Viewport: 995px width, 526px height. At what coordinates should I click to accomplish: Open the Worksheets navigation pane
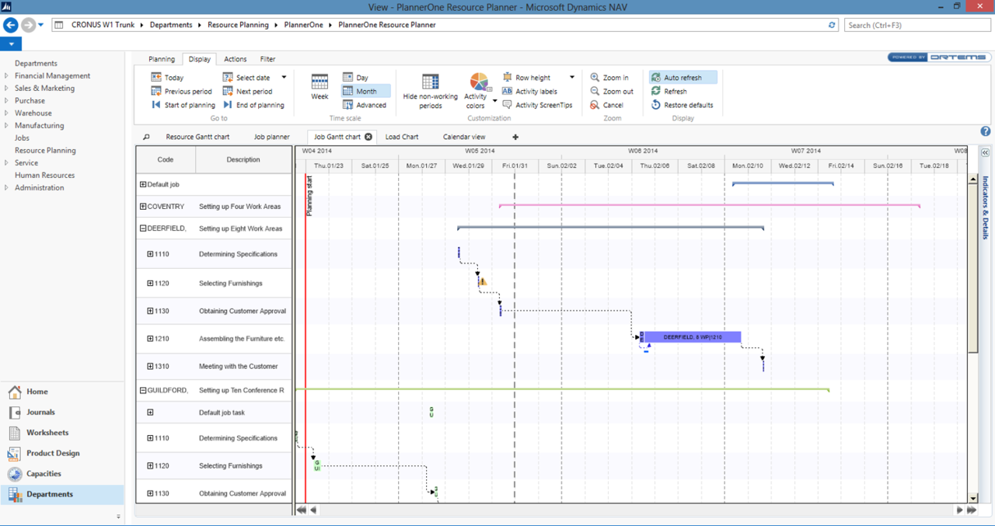point(62,433)
